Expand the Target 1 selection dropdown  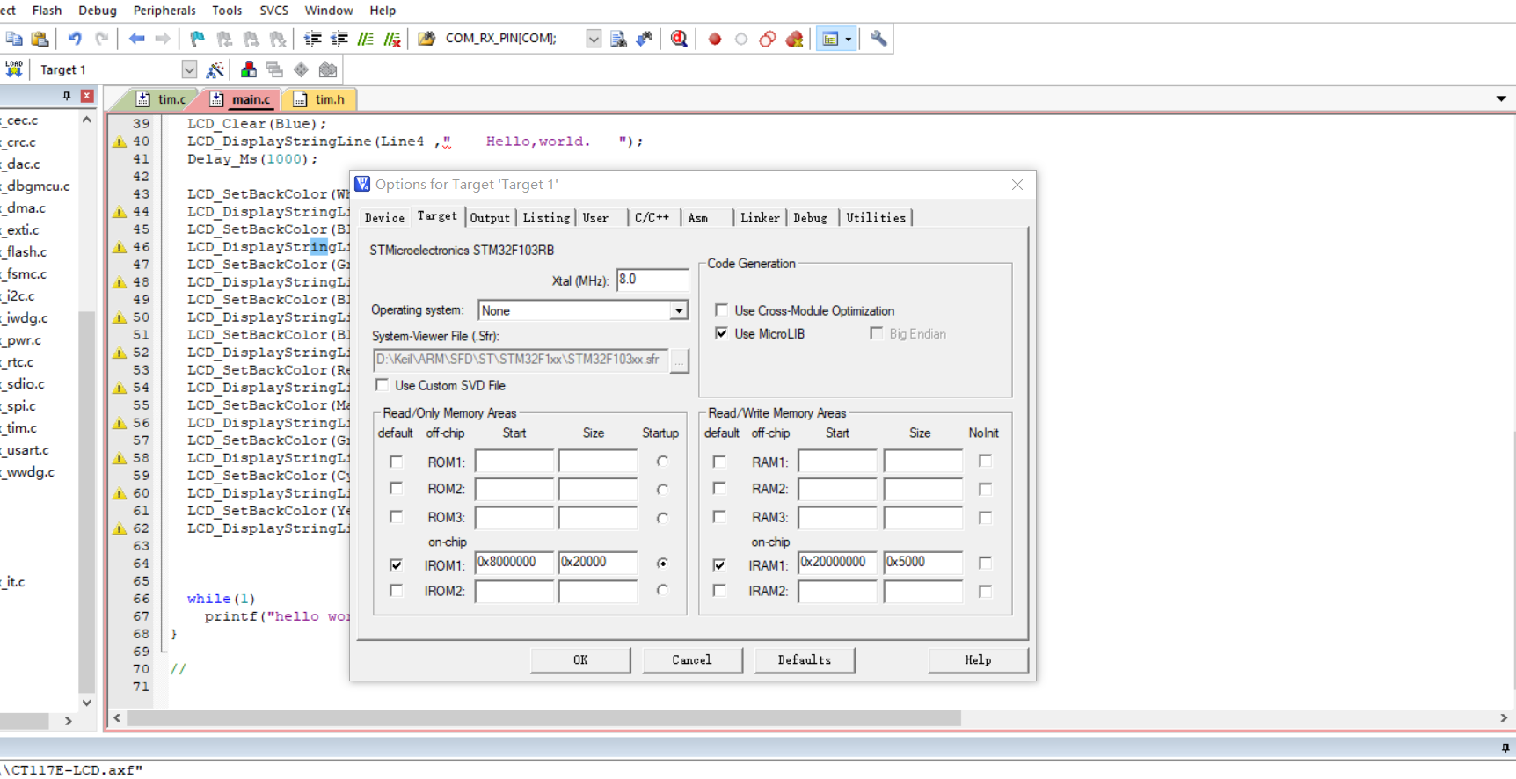(x=189, y=69)
